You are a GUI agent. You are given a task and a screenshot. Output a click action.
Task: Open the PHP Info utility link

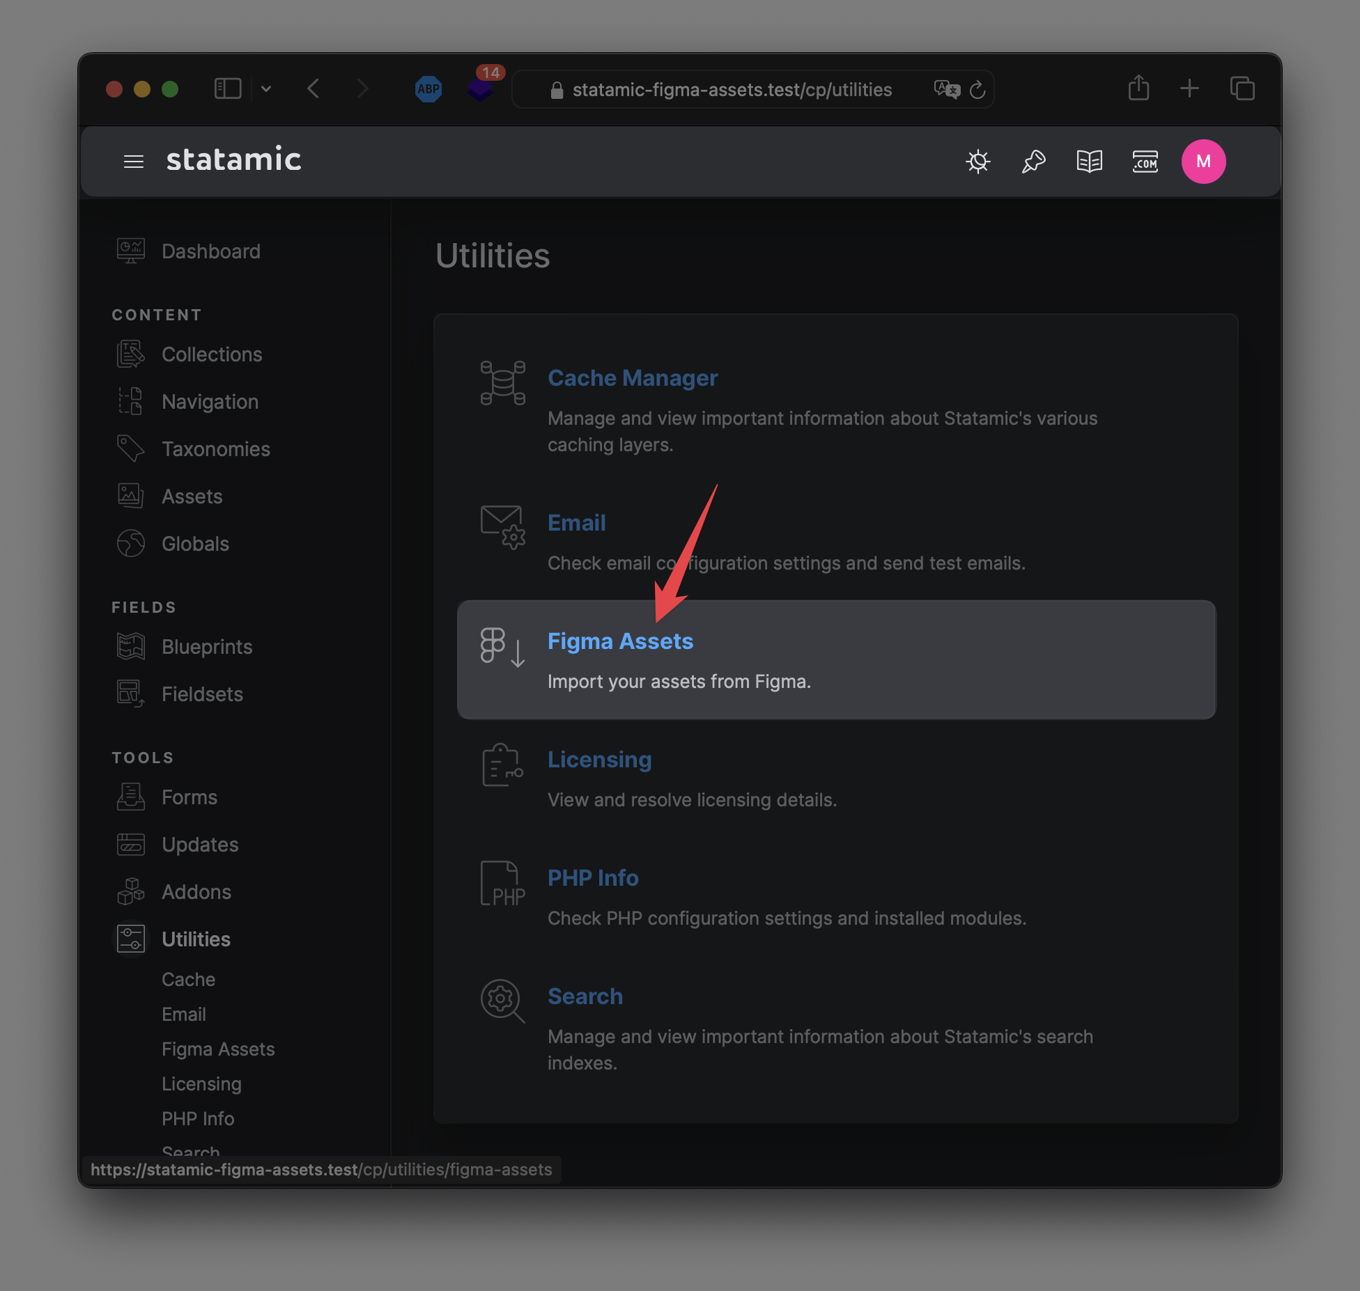pos(593,878)
